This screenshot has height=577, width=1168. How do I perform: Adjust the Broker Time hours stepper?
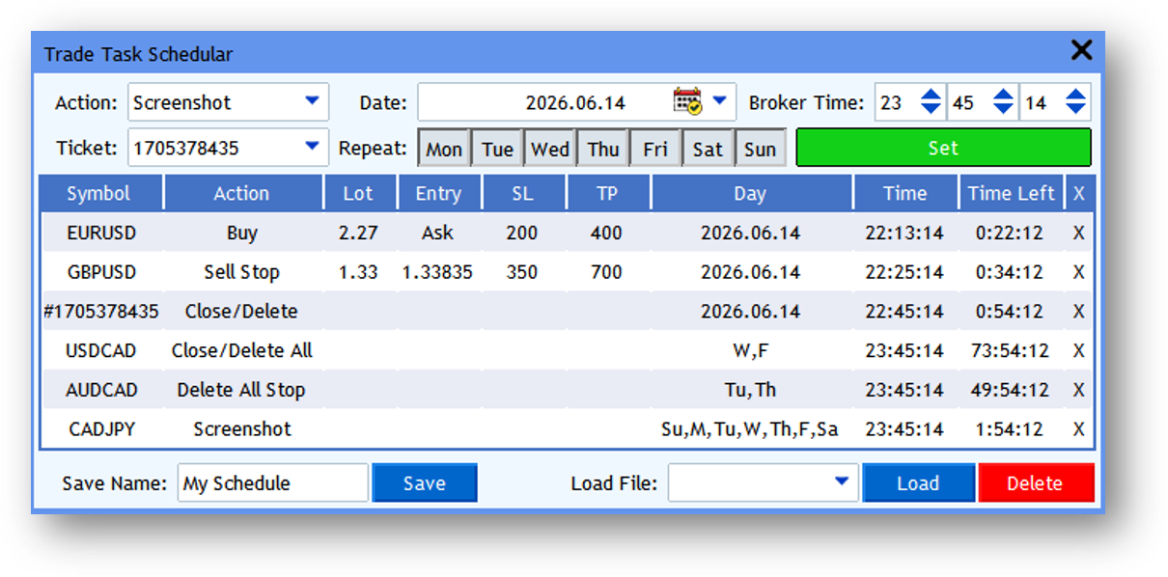[931, 101]
